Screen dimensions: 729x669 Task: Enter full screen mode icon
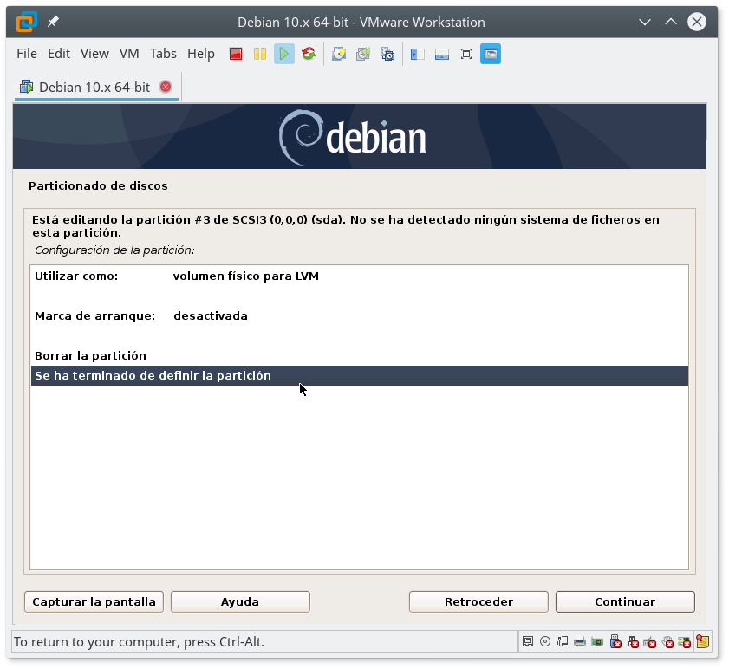(x=465, y=54)
